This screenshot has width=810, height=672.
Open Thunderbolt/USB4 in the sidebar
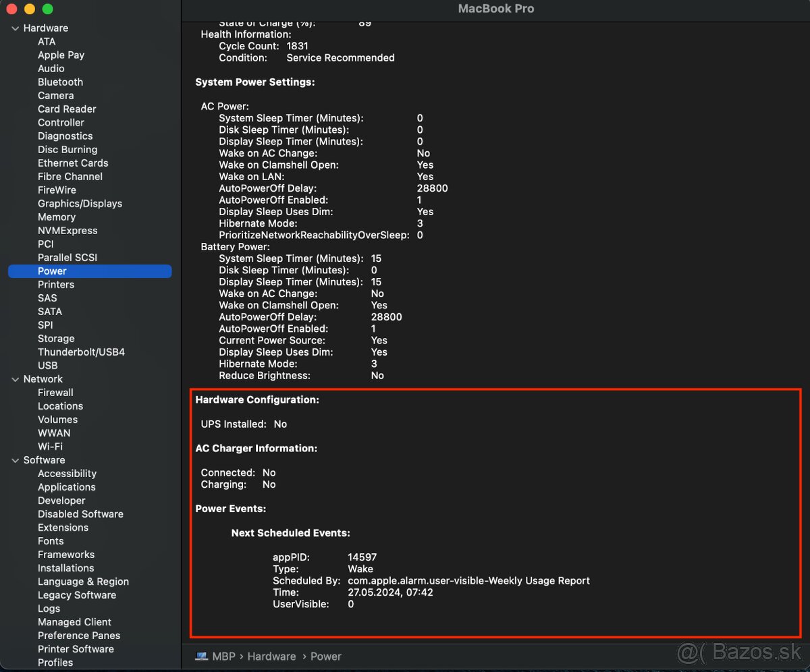pos(81,352)
